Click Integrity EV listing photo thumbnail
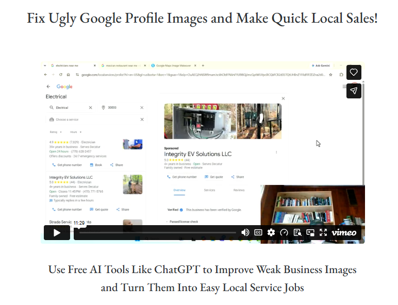 tap(132, 184)
